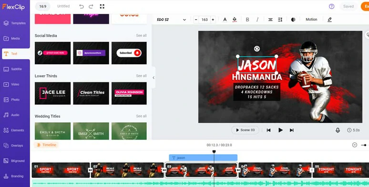Open the Audio sidebar panel
Image resolution: width=369 pixels, height=187 pixels.
(x=11, y=115)
